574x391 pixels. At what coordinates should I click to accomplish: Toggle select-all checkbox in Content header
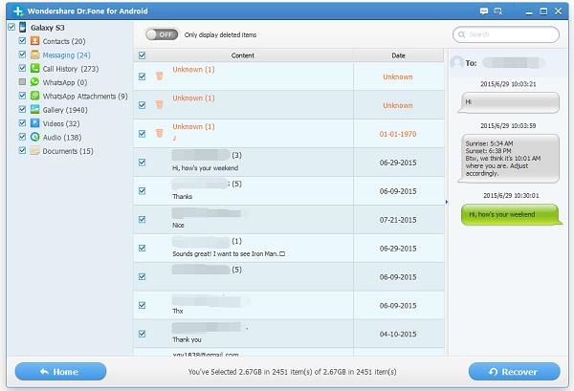point(142,55)
